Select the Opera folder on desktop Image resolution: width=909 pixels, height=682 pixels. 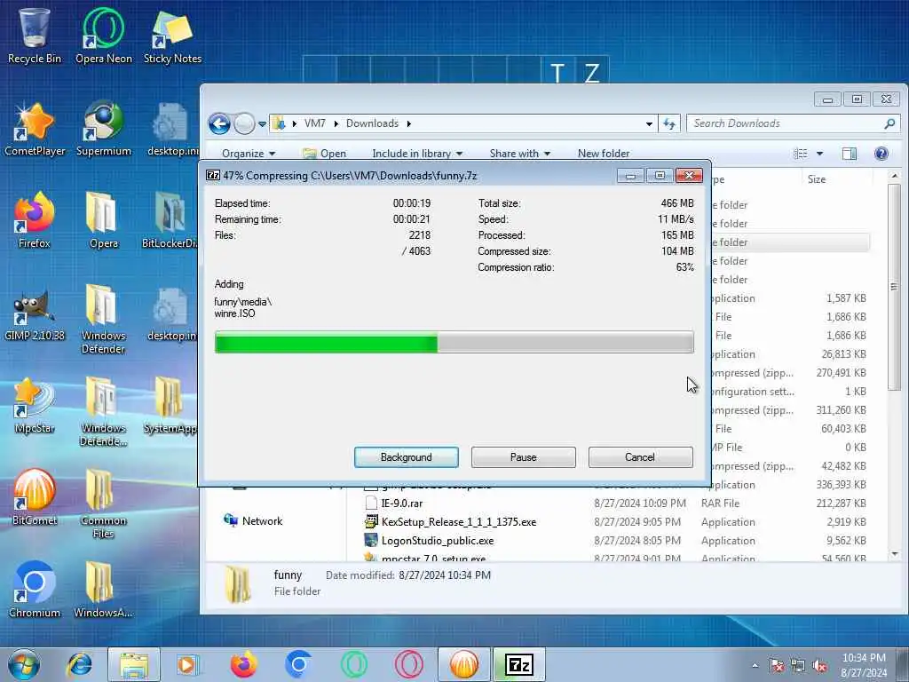pos(104,220)
